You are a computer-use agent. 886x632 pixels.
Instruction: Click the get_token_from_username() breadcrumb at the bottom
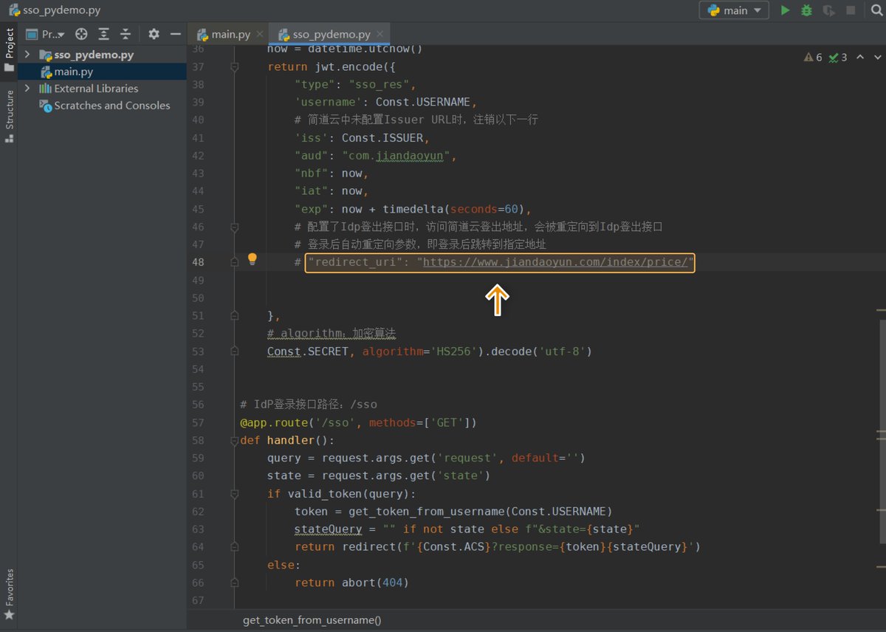point(312,620)
